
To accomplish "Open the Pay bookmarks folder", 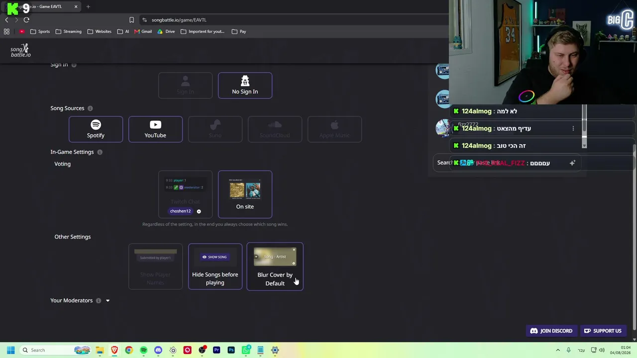I will point(239,31).
